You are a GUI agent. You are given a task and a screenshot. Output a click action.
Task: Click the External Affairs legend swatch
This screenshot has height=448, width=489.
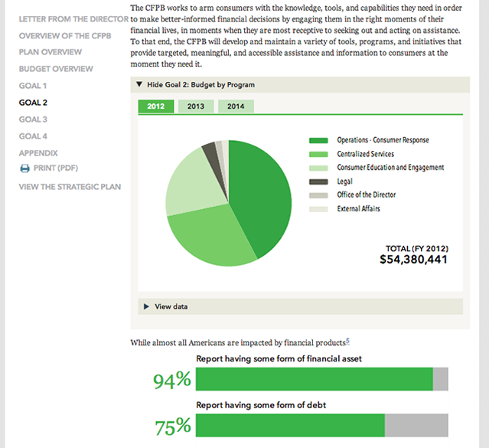(318, 209)
